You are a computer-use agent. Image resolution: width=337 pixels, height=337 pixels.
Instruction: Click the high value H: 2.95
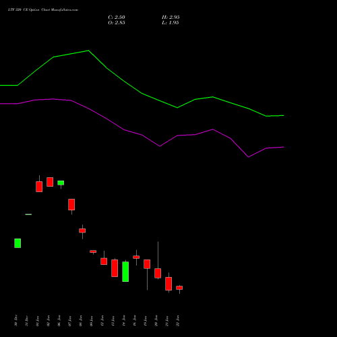(171, 18)
